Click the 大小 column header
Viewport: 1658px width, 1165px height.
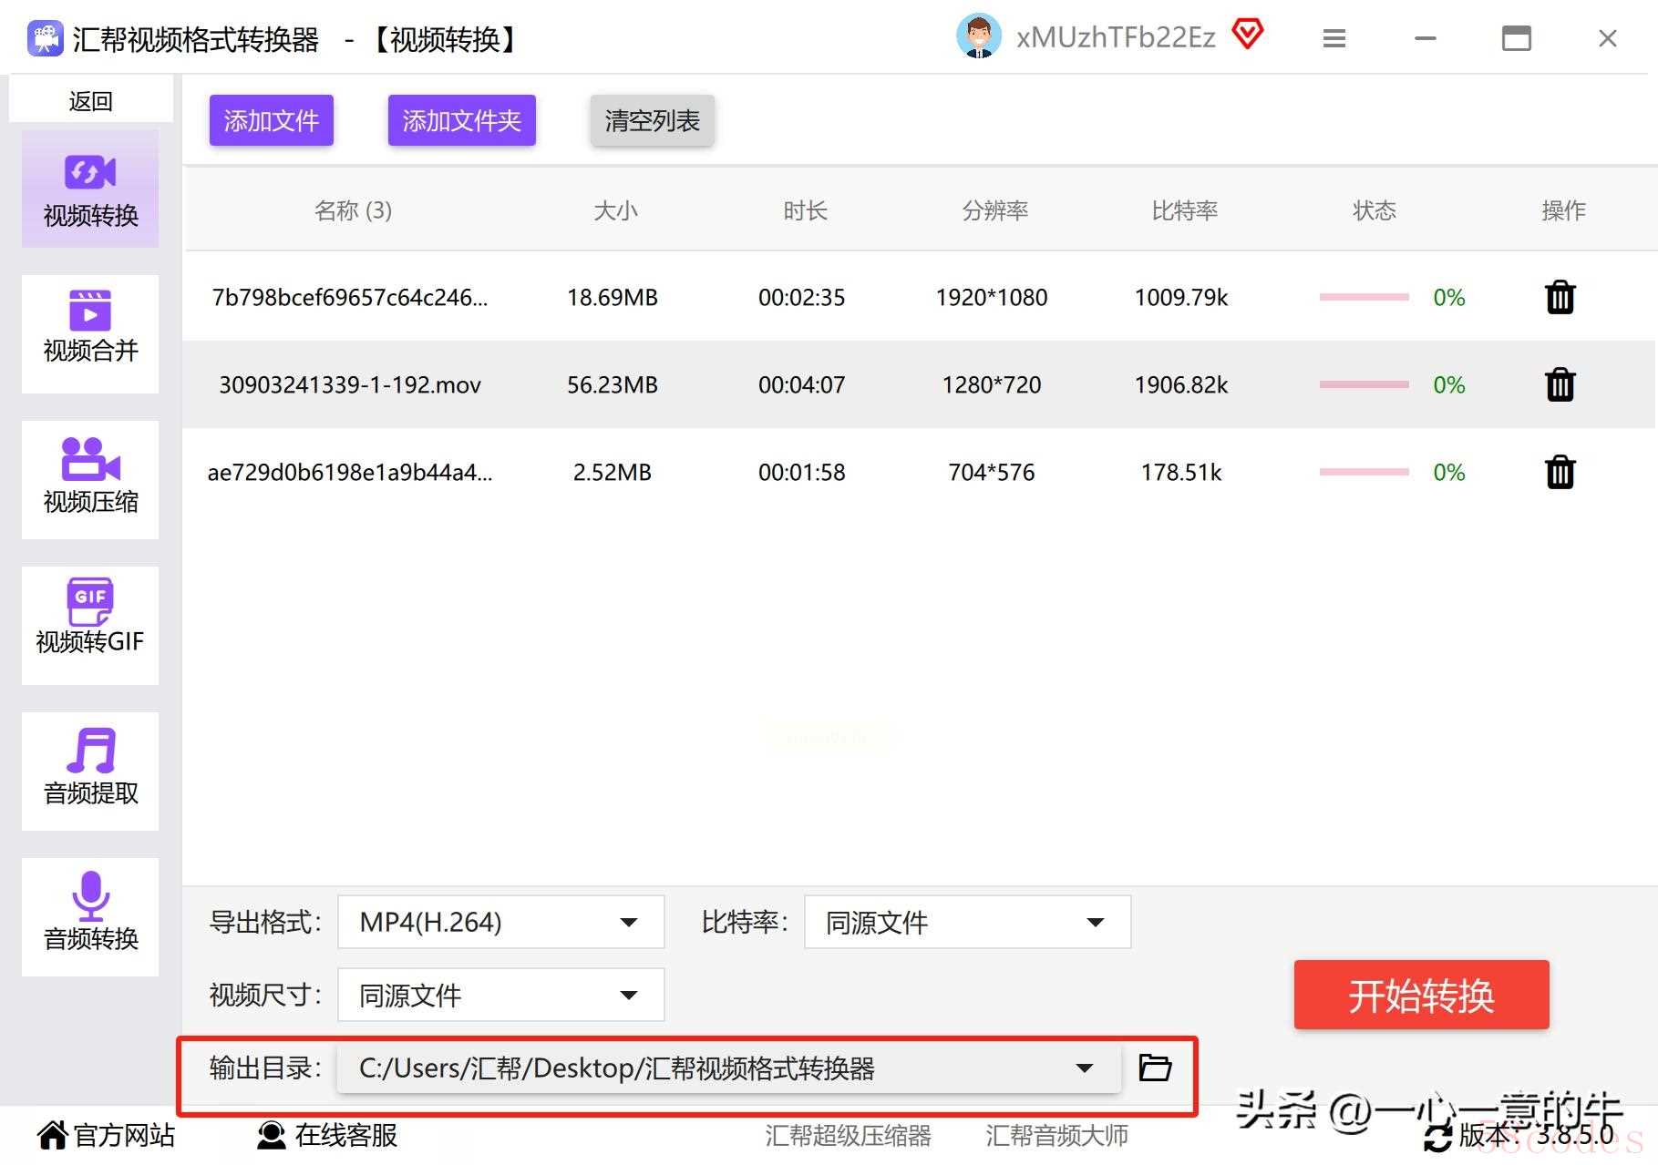615,210
